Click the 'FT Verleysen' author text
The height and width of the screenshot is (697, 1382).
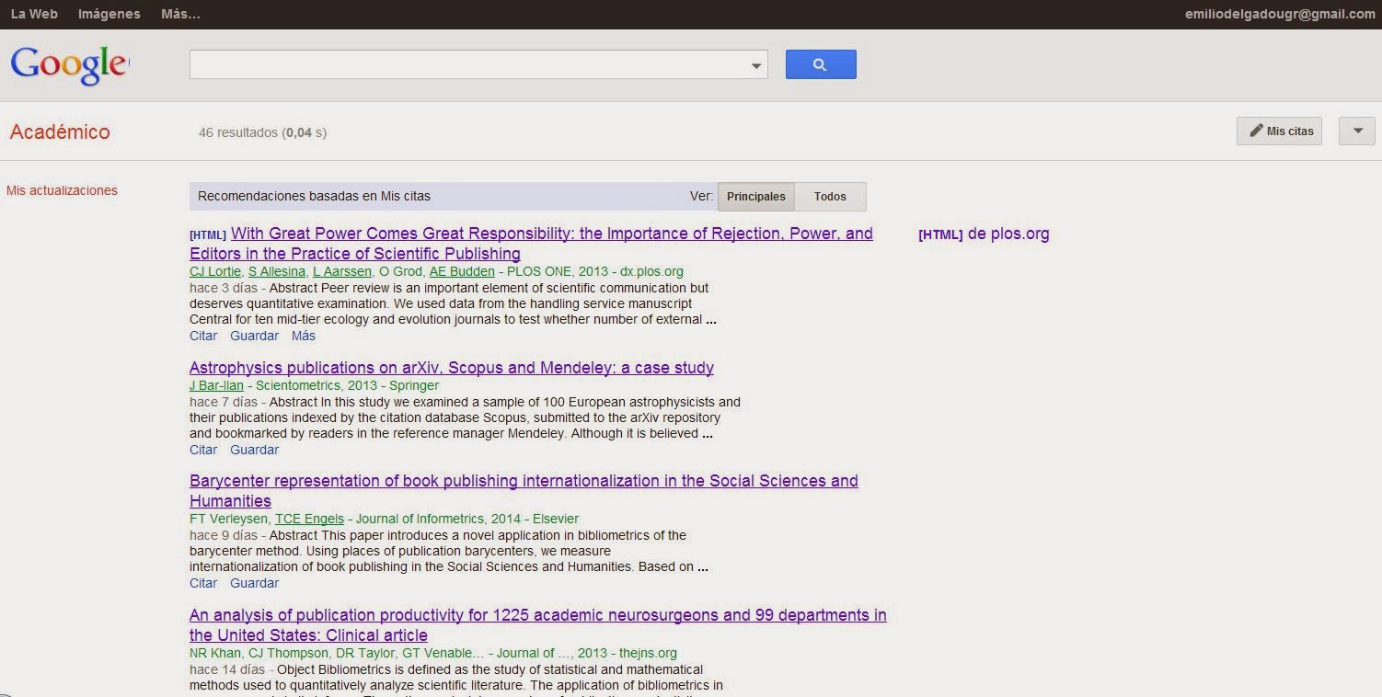coord(228,519)
